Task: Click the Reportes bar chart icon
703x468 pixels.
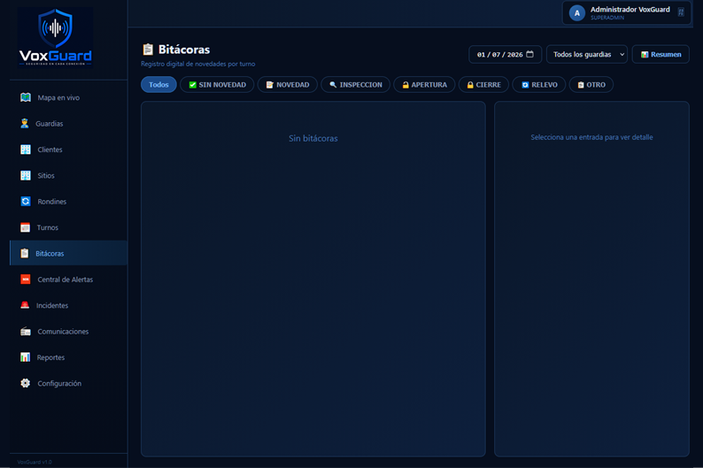Action: 25,357
